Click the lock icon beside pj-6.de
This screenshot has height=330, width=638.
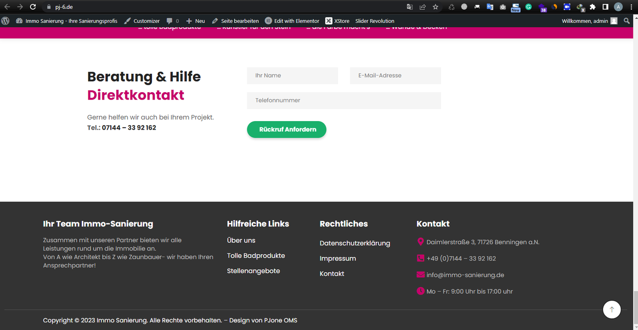tap(49, 7)
